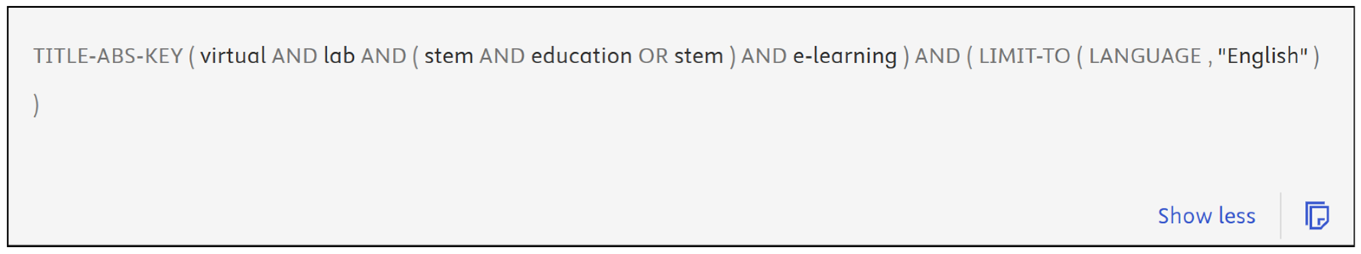This screenshot has height=254, width=1361.
Task: Click the TITLE-ABS-KEY field code
Action: (x=108, y=56)
